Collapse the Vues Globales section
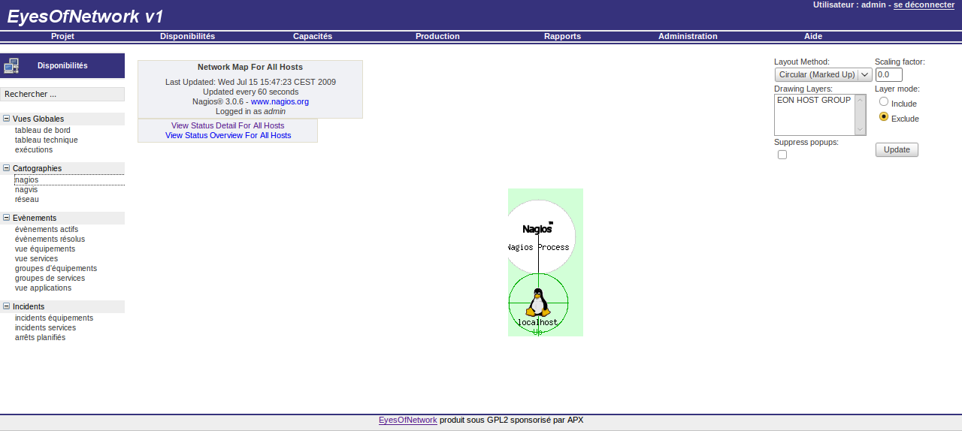The image size is (962, 431). tap(7, 119)
